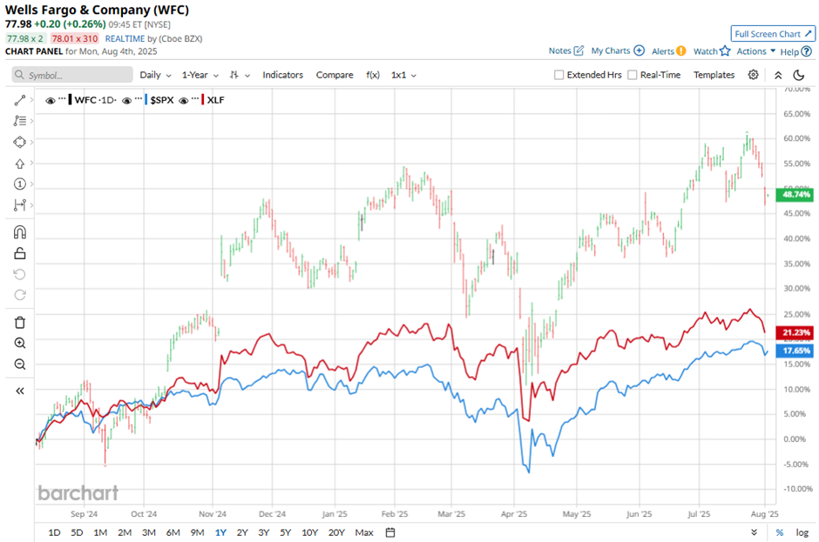819x542 pixels.
Task: Collapse the drawing tools sidebar
Action: coord(19,391)
